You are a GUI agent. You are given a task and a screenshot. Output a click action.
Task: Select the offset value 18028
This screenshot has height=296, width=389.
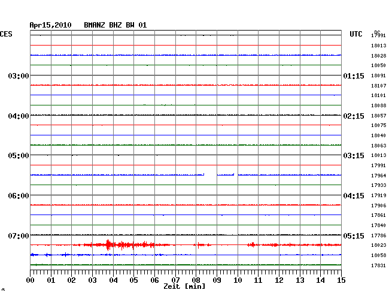(379, 56)
